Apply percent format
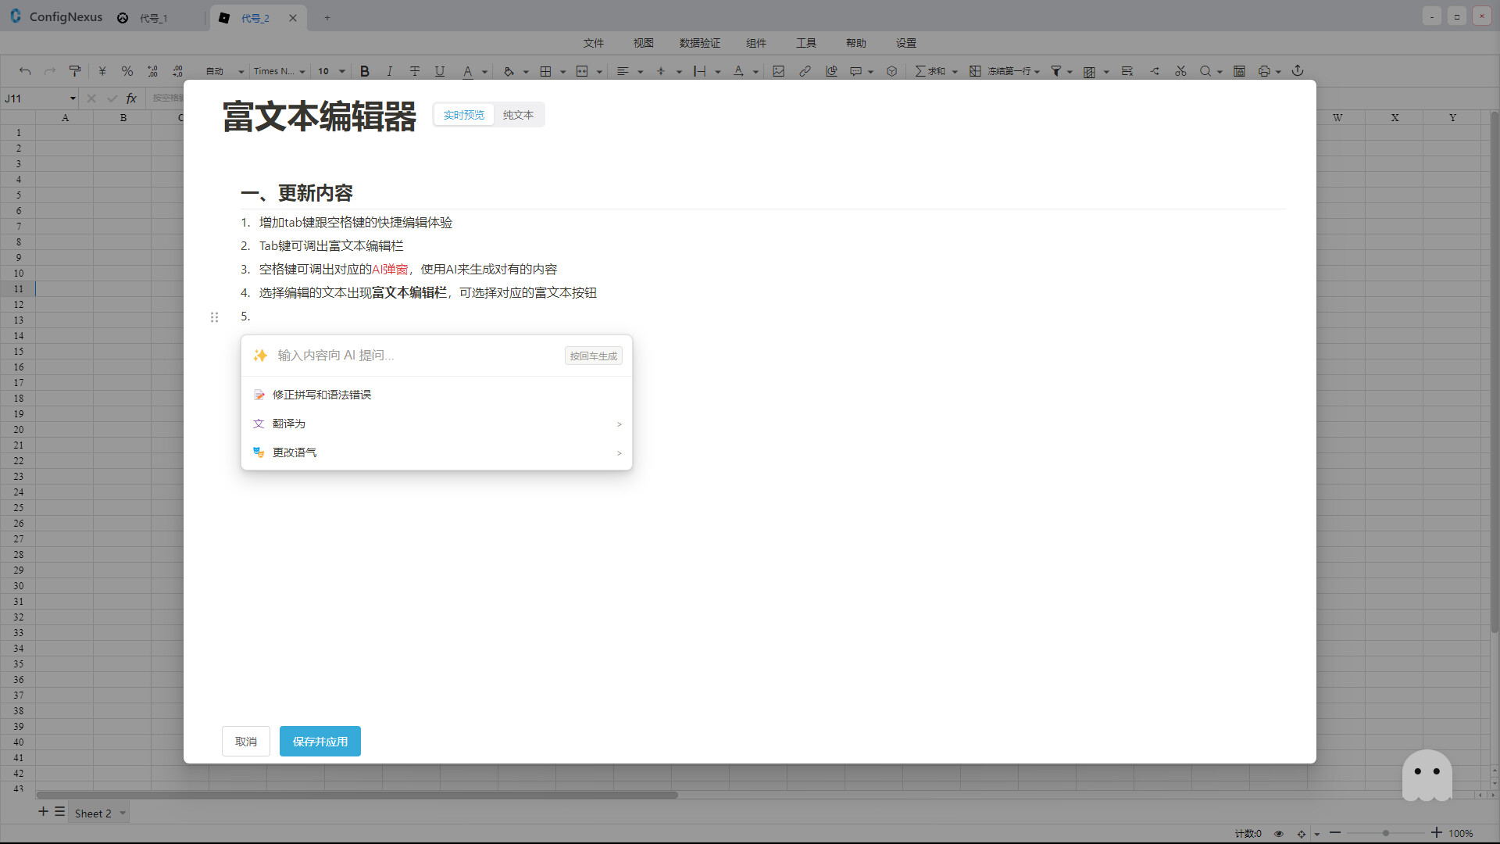 (x=127, y=71)
